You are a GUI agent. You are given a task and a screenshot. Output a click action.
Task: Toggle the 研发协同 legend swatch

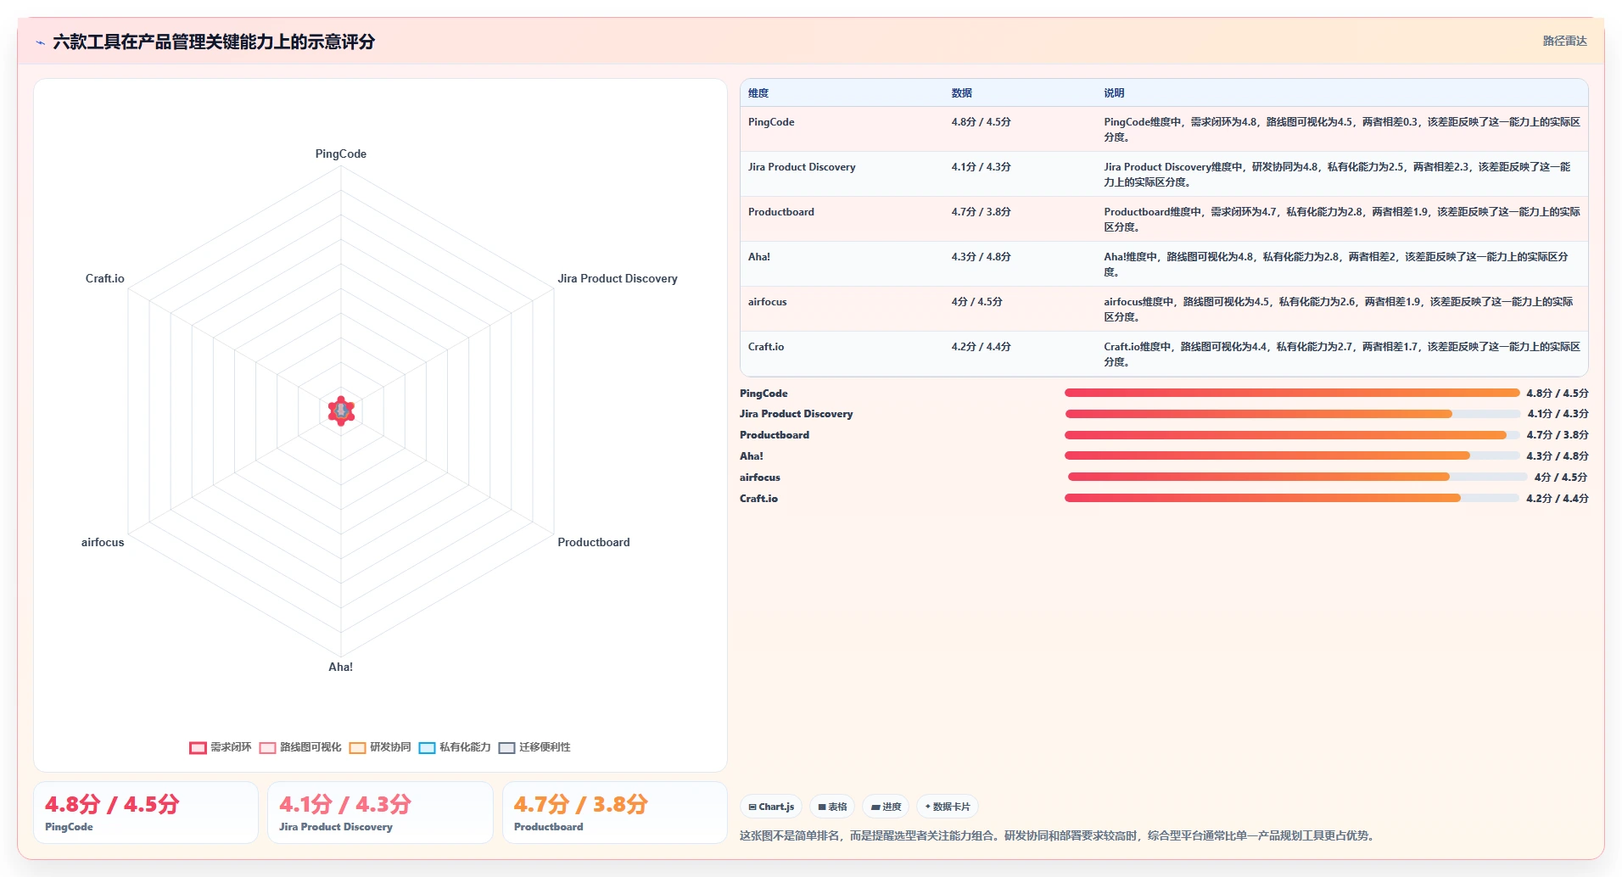click(357, 747)
